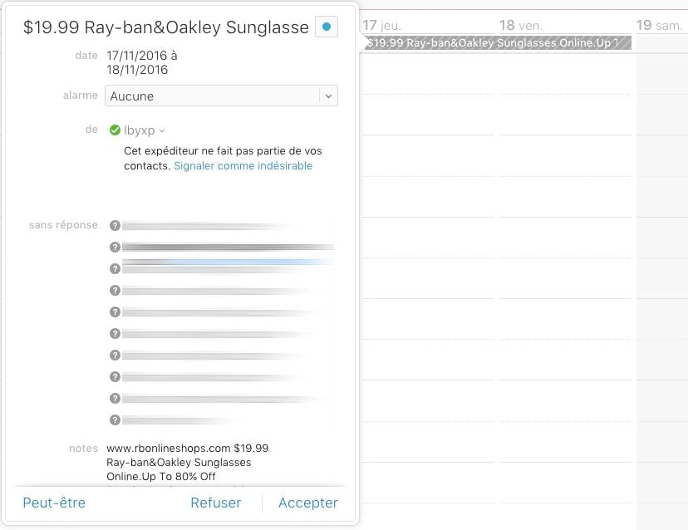Image resolution: width=688 pixels, height=530 pixels.
Task: Click the sans réponse label
Action: [x=63, y=225]
